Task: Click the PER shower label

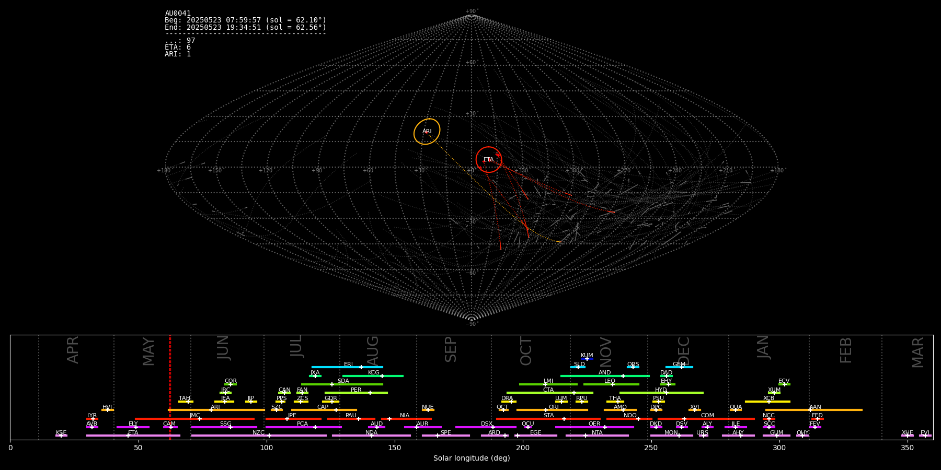Action: click(x=356, y=390)
